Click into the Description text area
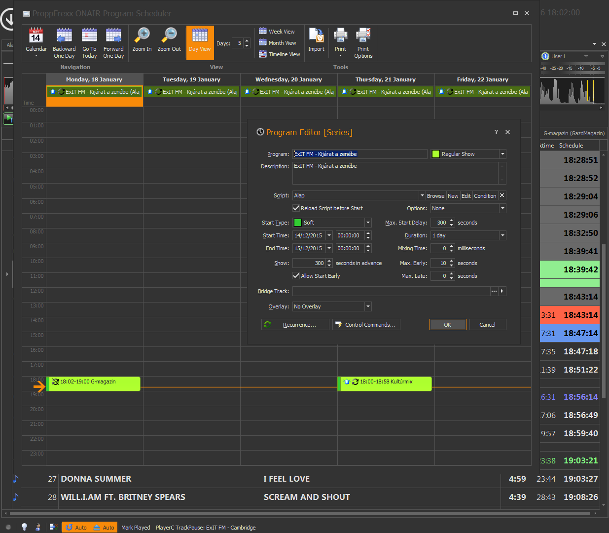This screenshot has height=533, width=609. pyautogui.click(x=396, y=173)
